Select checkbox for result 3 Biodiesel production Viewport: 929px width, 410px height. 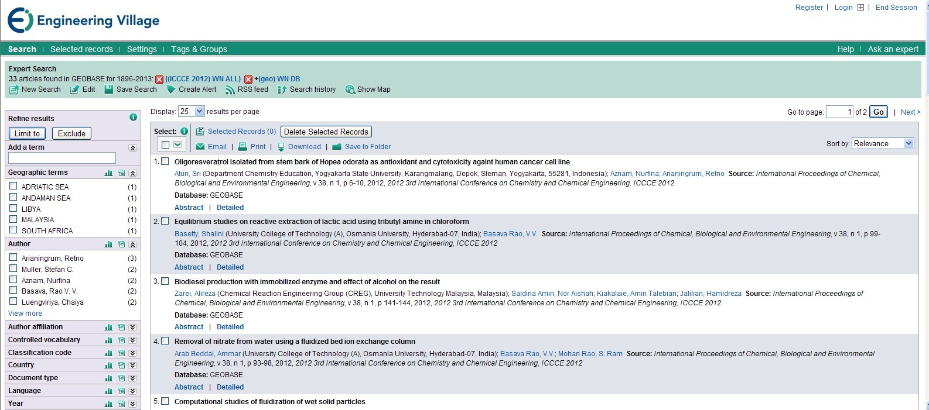[165, 281]
